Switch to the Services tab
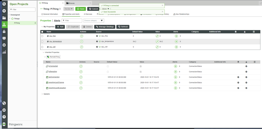 pos(88,14)
